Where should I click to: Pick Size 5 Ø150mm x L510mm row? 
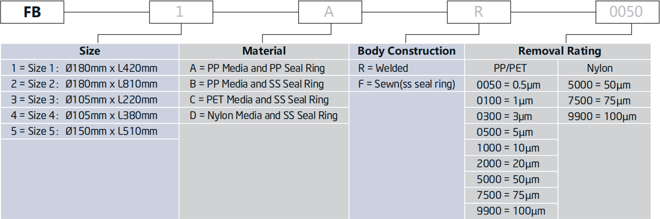pos(84,131)
